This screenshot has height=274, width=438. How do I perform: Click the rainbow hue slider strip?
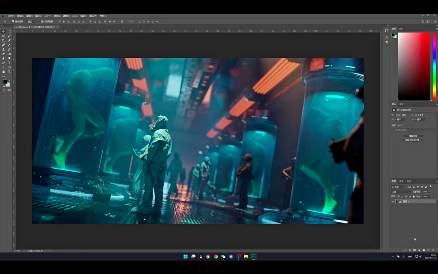[434, 66]
